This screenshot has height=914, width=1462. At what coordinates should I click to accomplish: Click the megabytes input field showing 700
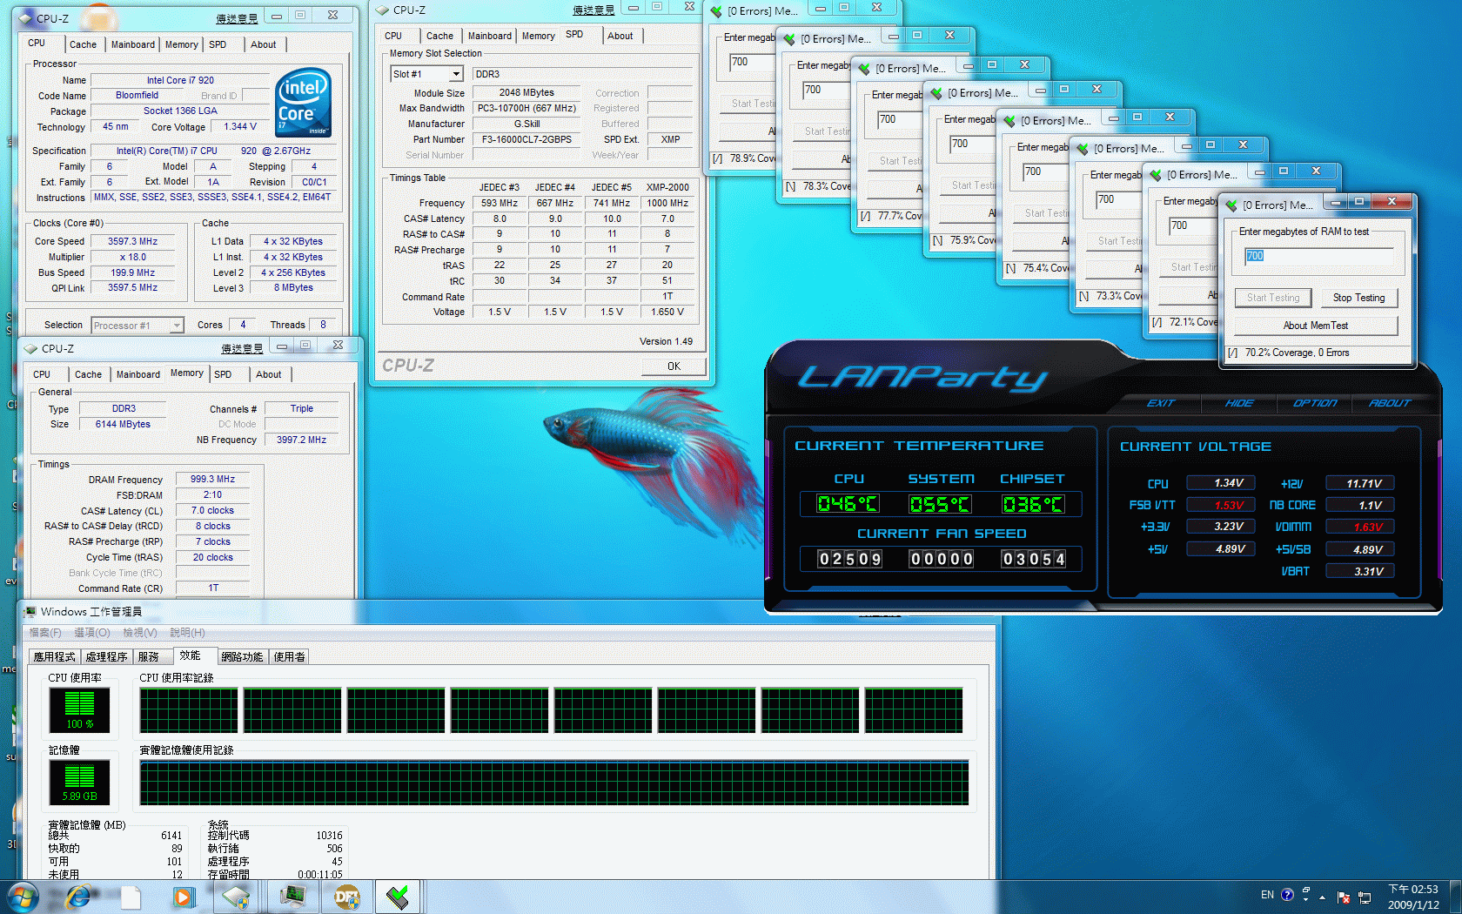[1318, 256]
